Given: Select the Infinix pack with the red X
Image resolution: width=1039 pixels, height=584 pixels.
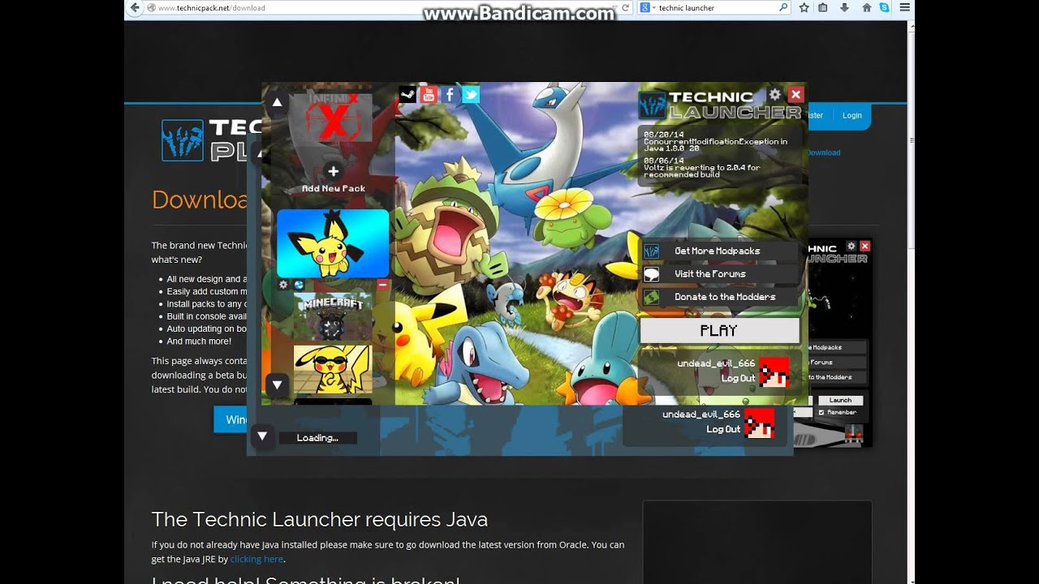Looking at the screenshot, I should (332, 118).
